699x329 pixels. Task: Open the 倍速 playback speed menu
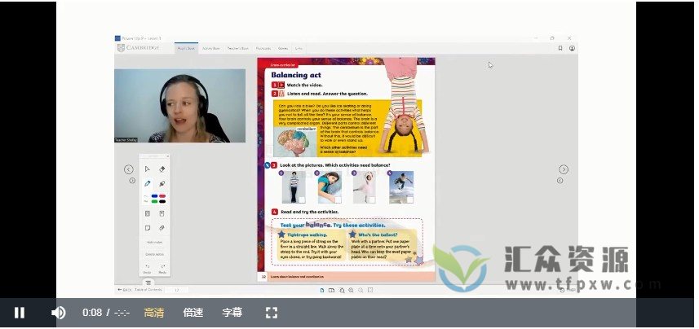click(193, 313)
